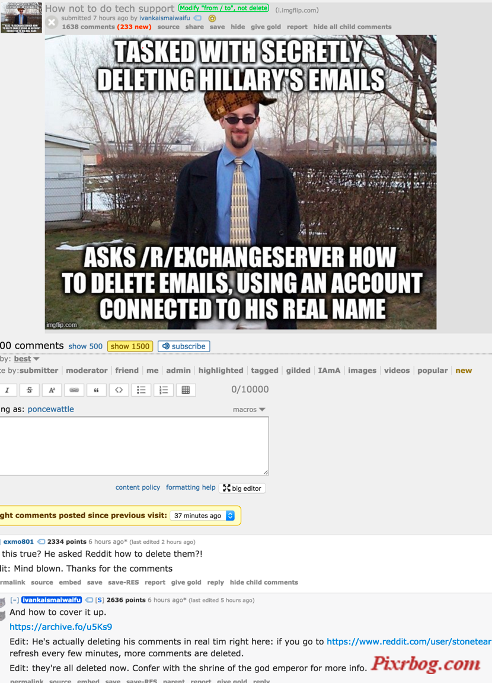
Task: Open the content policy link
Action: 138,487
